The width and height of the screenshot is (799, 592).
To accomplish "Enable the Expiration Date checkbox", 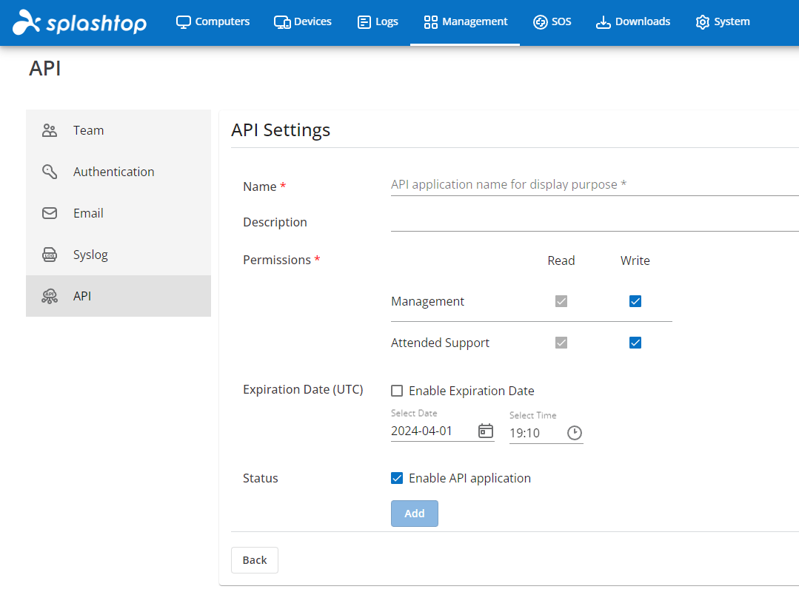I will 397,391.
